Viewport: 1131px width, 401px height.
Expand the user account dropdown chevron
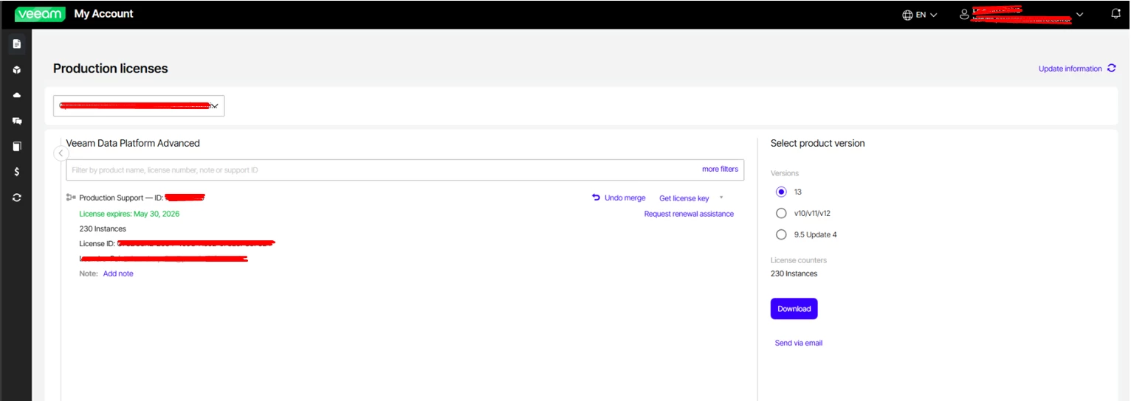pyautogui.click(x=1080, y=15)
